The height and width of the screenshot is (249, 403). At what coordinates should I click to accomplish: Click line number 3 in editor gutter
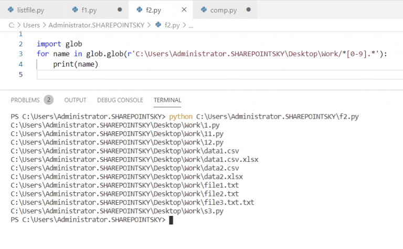tap(20, 54)
